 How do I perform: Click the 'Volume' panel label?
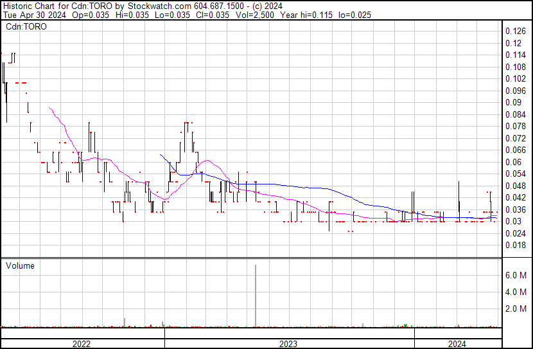20,265
